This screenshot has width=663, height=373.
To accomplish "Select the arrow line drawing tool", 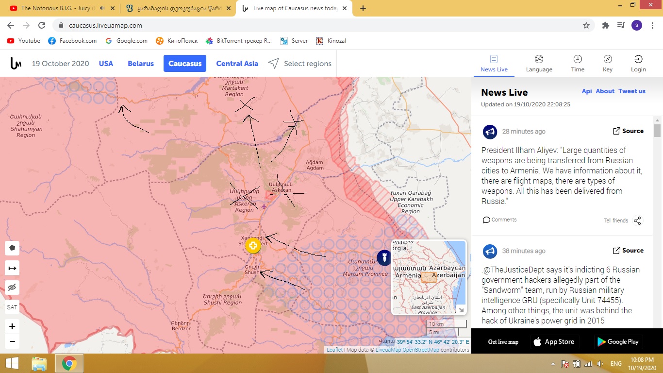I will [12, 268].
